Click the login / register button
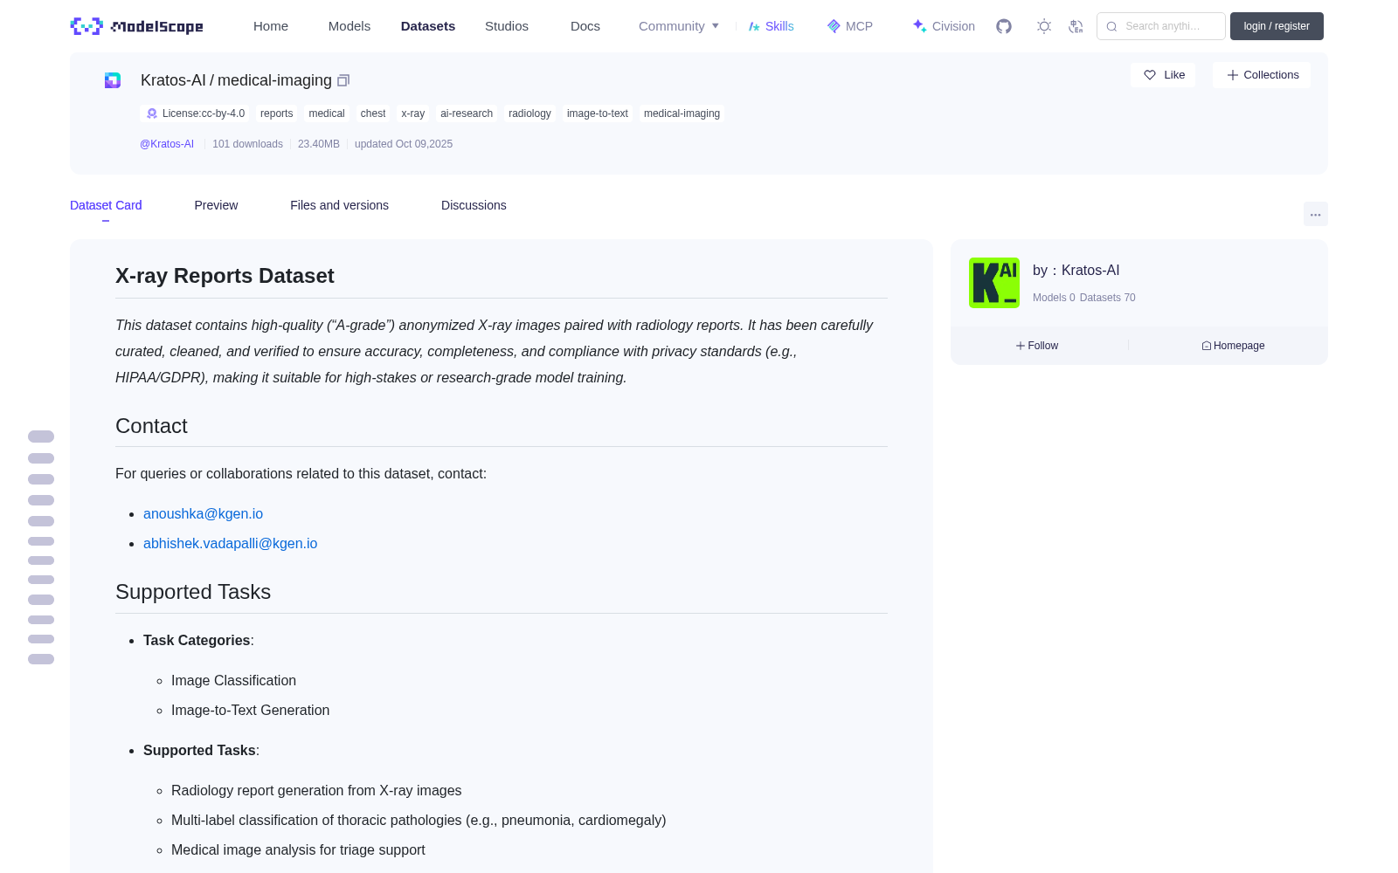Viewport: 1398px width, 873px height. 1277,26
